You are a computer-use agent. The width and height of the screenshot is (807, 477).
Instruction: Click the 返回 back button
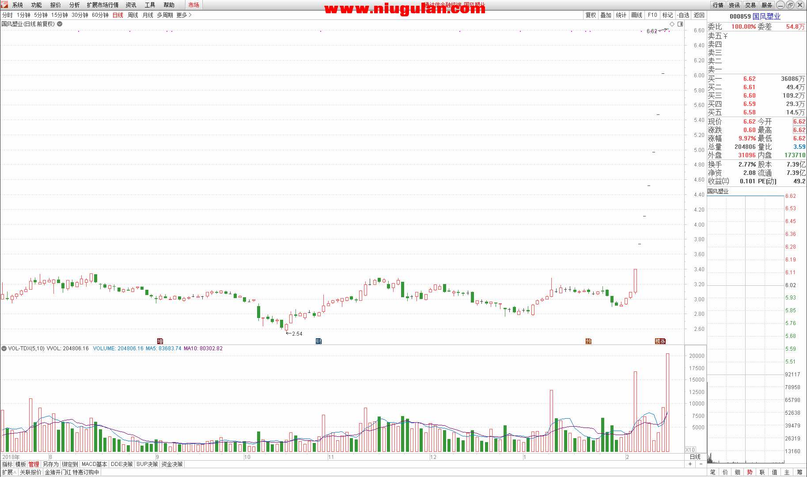coord(699,15)
